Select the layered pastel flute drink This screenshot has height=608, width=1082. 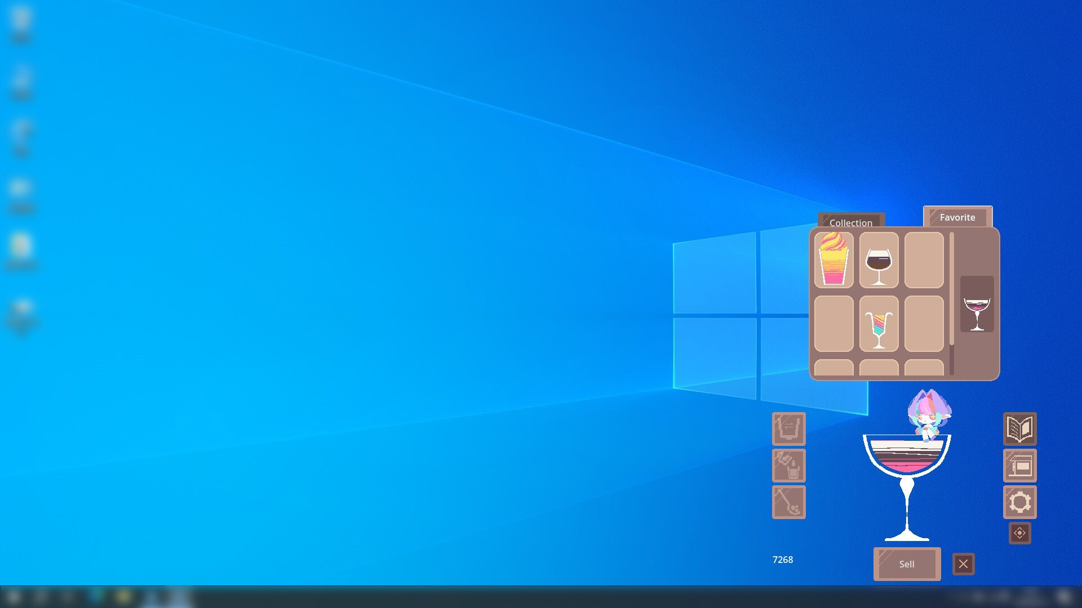(x=879, y=324)
